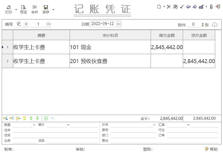Click the third merge-arrow icon in bottom toolbar

[18, 118]
